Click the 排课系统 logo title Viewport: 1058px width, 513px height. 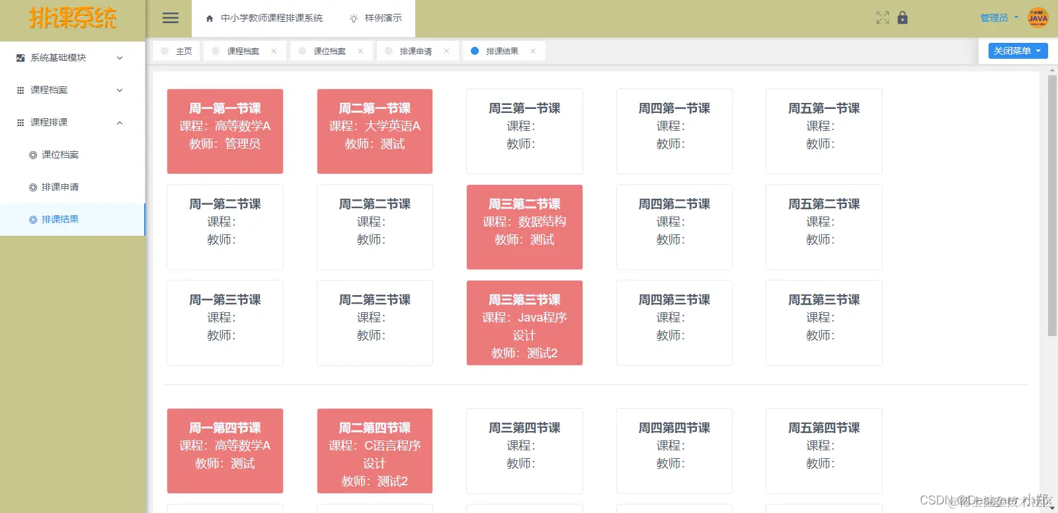[73, 18]
